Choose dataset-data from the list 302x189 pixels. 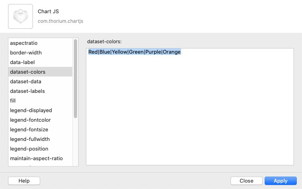(40, 81)
